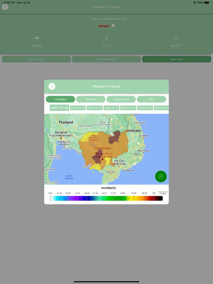
Task: Click the Humidity(%) color scale bar
Action: point(106,198)
